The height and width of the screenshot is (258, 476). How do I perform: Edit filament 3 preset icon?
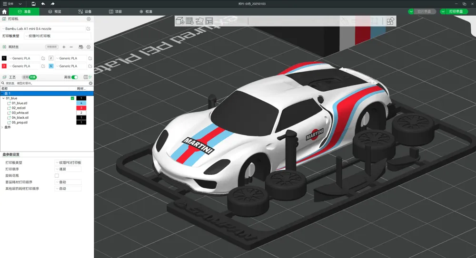pyautogui.click(x=43, y=66)
